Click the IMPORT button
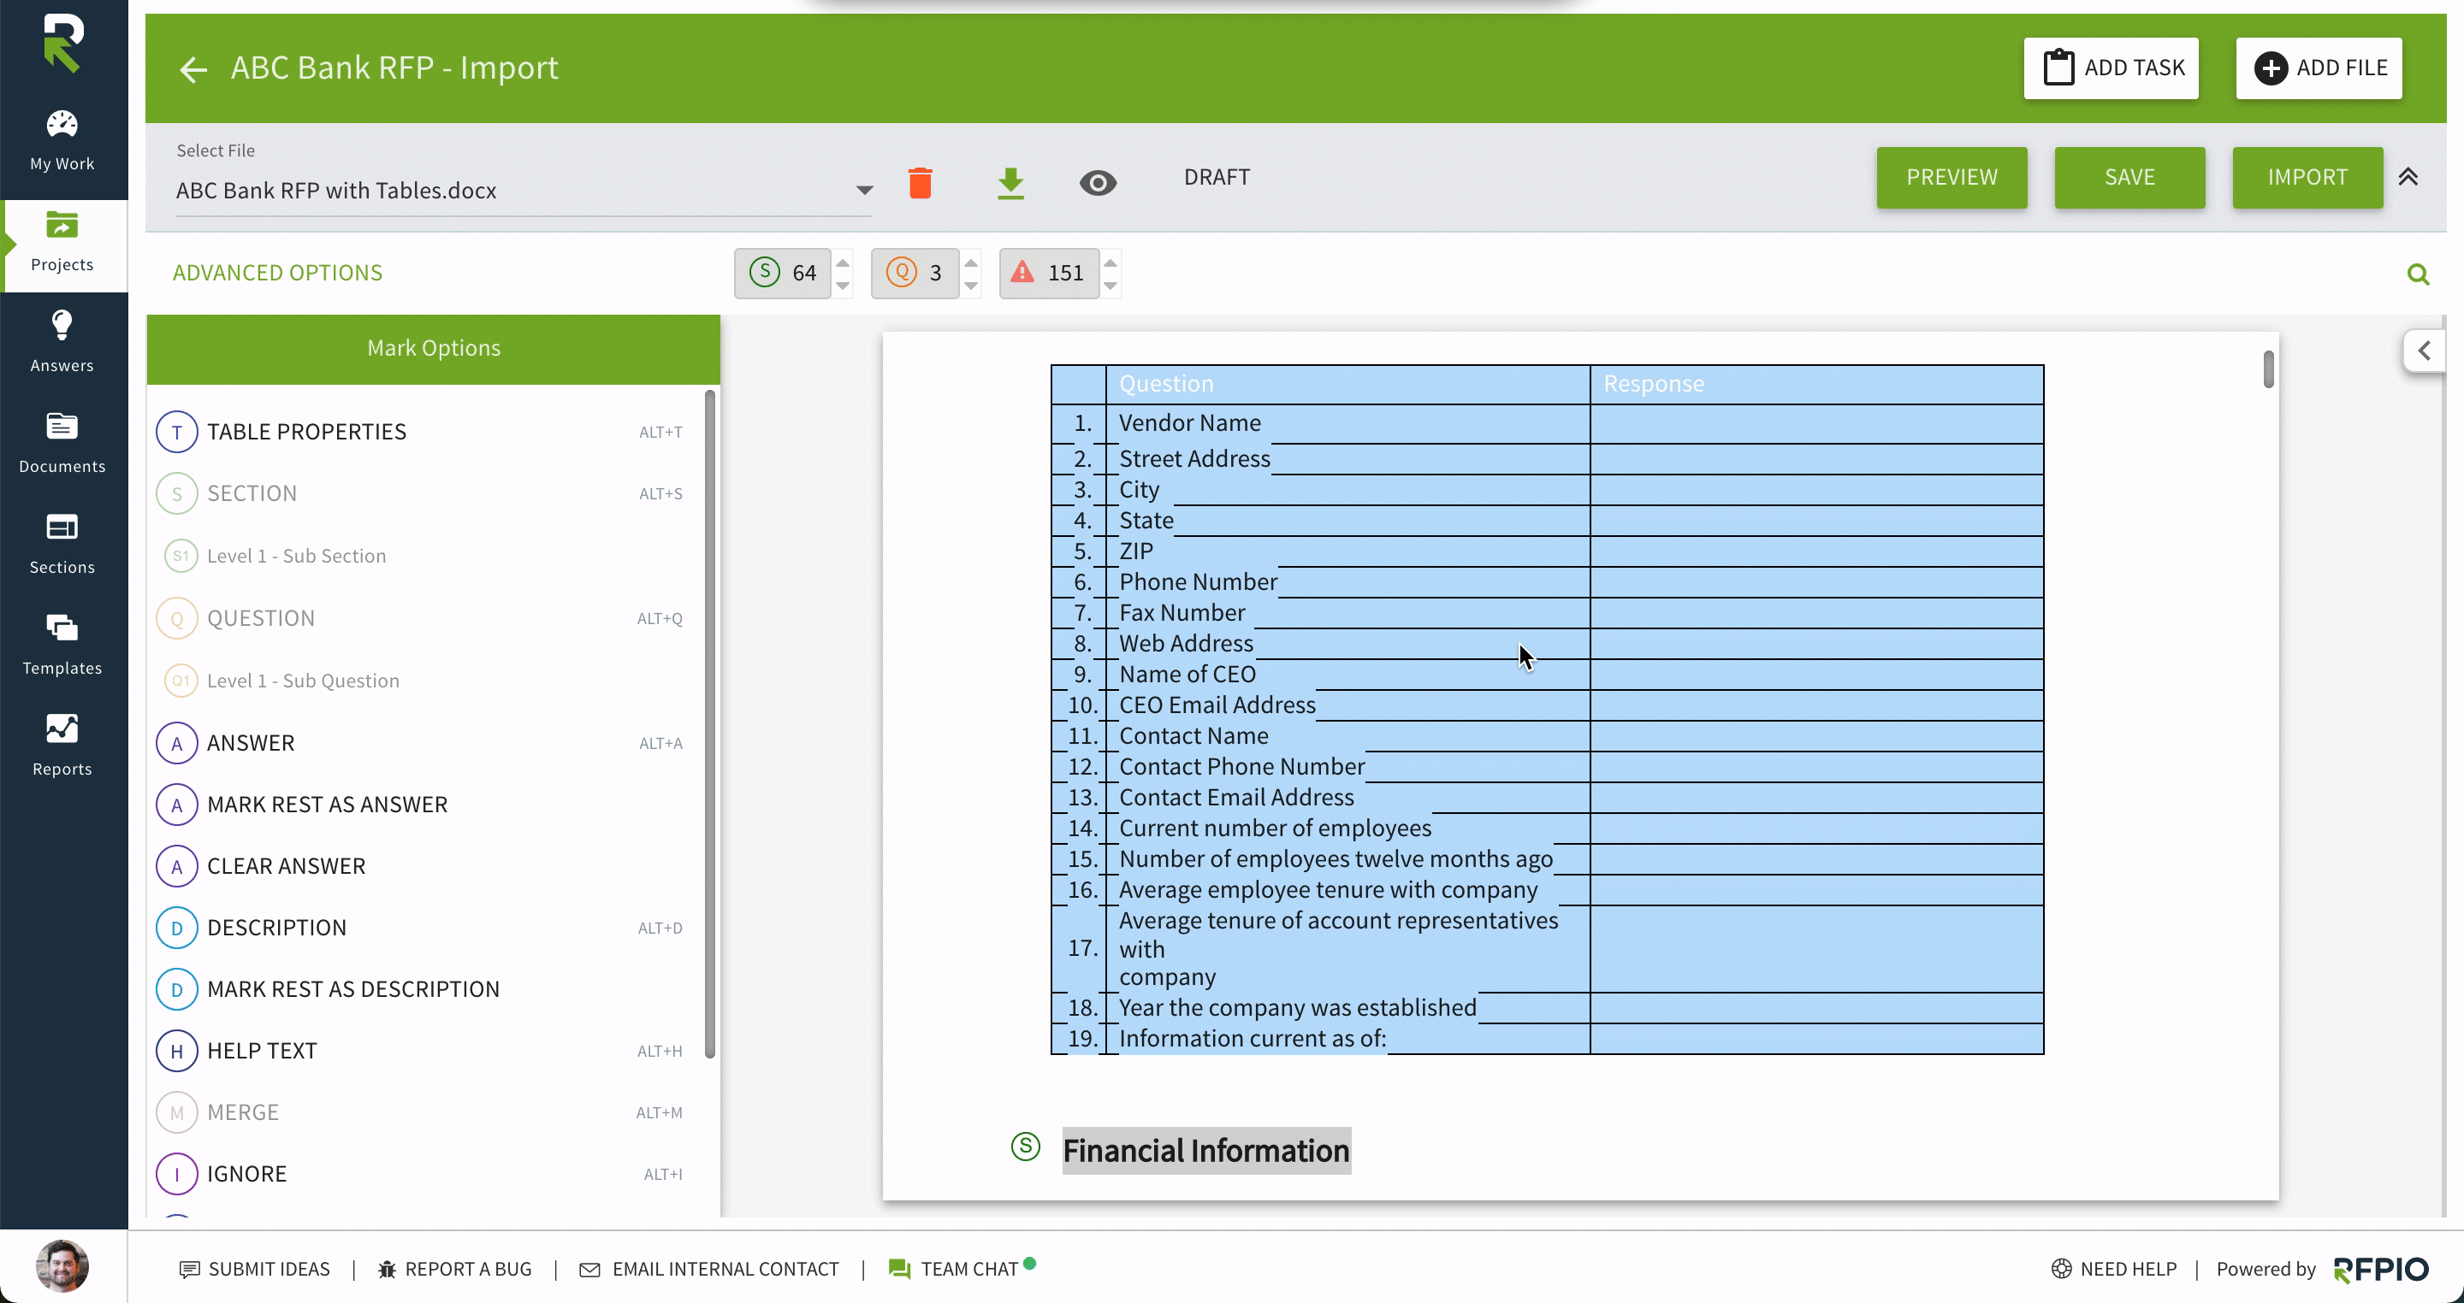 pos(2307,177)
